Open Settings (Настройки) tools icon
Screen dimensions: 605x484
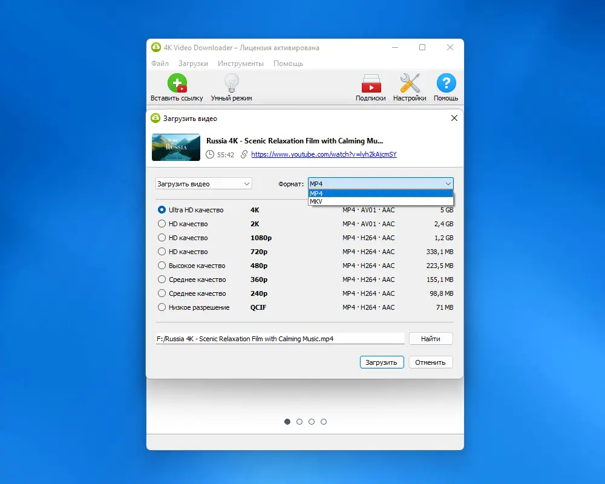410,83
